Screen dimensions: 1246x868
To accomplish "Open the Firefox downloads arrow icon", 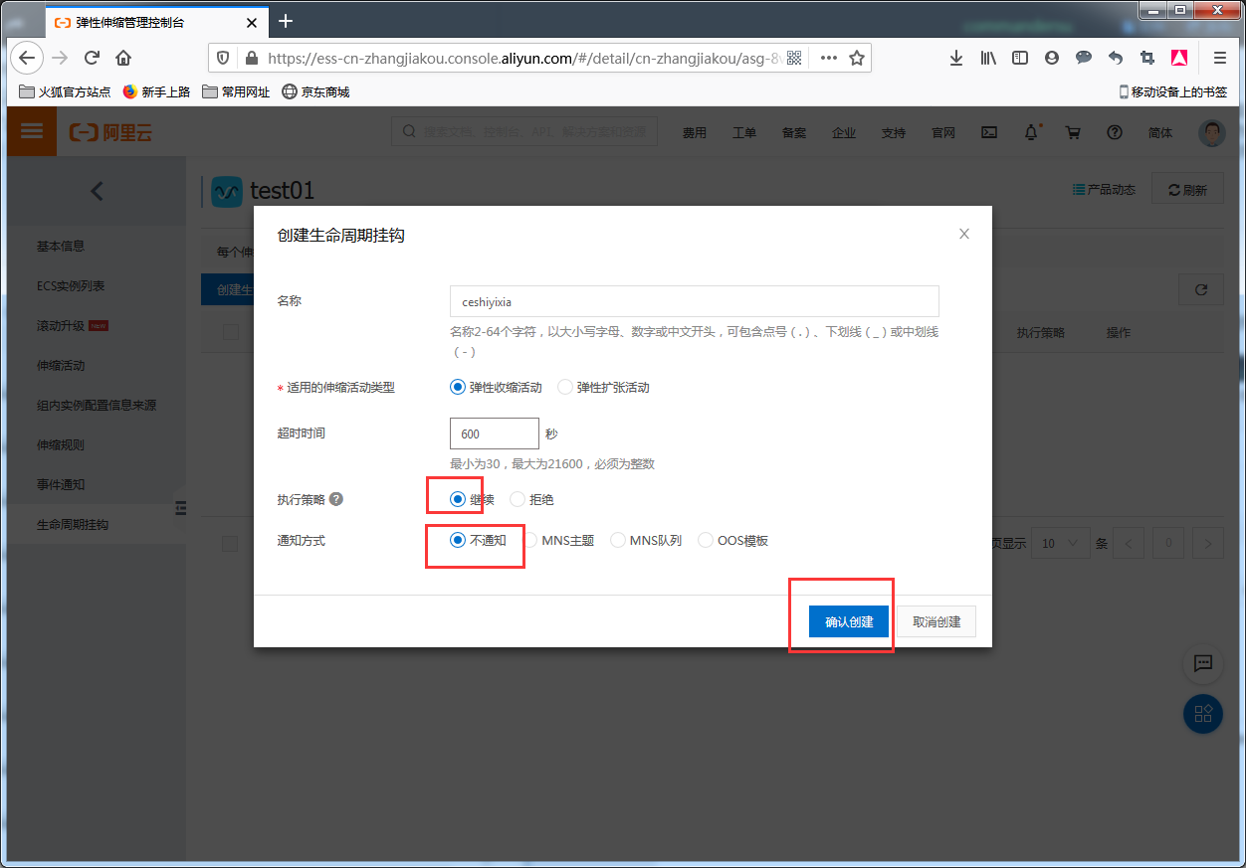I will click(956, 58).
